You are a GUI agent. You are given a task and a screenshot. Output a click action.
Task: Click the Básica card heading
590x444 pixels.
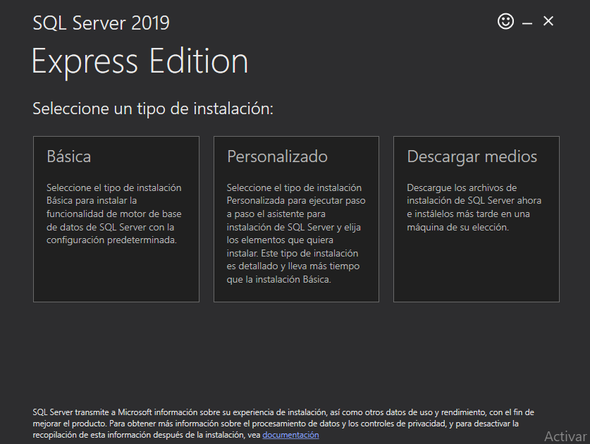68,156
